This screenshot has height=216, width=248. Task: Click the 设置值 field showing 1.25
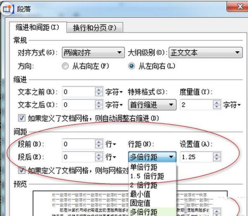196,157
